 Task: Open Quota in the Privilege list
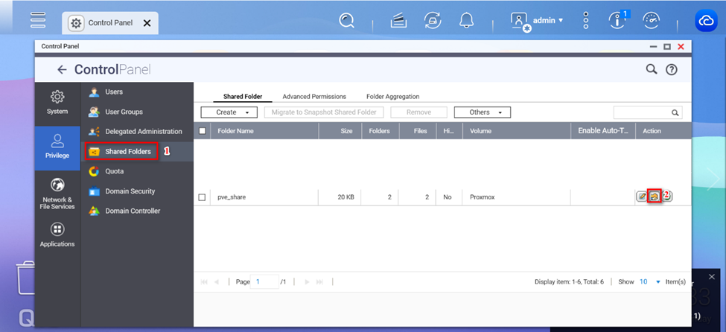(x=114, y=171)
